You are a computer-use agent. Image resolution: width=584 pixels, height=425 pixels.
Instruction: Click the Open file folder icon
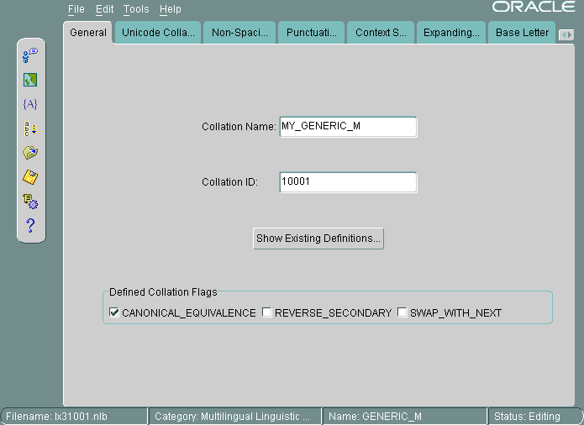[x=30, y=153]
